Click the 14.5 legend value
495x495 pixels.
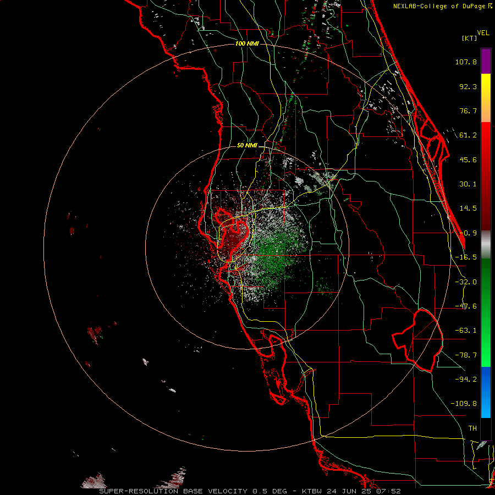tap(468, 208)
